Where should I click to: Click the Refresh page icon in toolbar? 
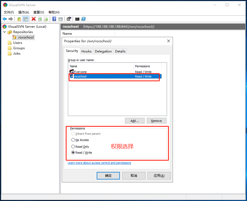pyautogui.click(x=40, y=19)
